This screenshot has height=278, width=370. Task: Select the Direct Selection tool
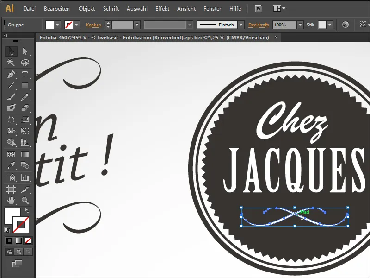pos(25,51)
